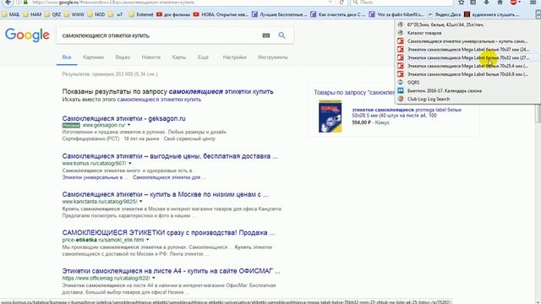Open 'Этикетки самоклеящиеся на листе А4' ОФИСМАГ result
Image resolution: width=541 pixels, height=304 pixels.
pos(171,271)
